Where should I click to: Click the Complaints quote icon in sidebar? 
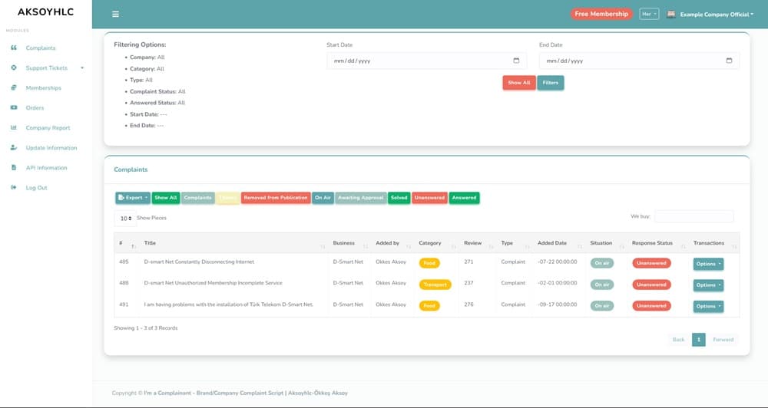tap(14, 48)
